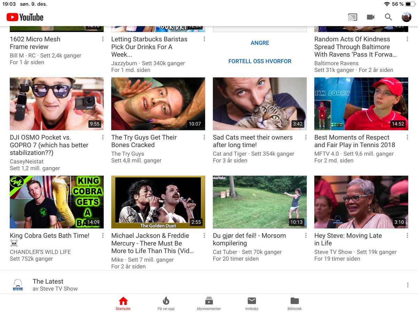Play the tennis I'm Sorry thumbnail
Screen dimensions: 418x313
361,104
